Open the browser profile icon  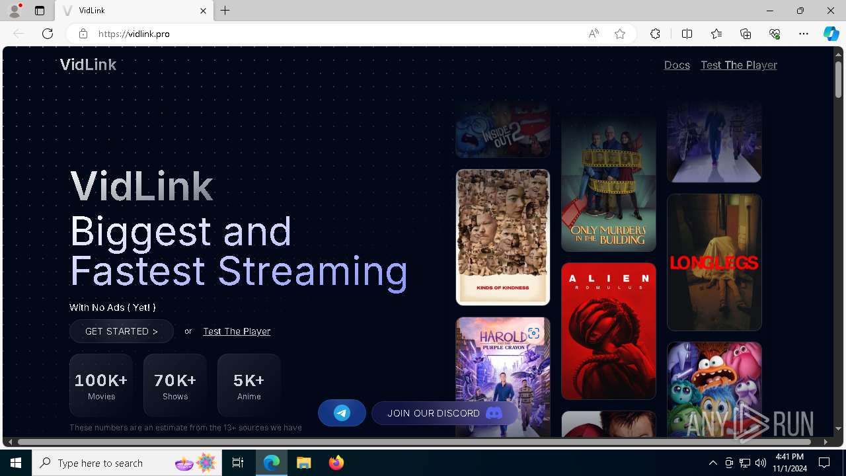click(x=15, y=11)
